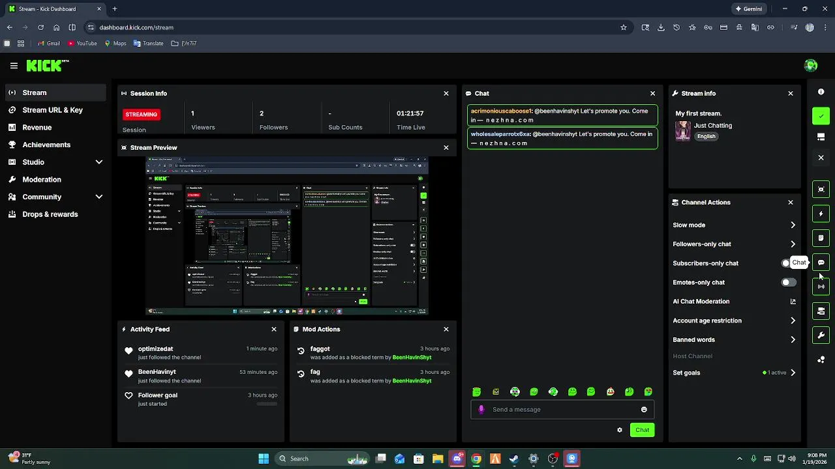835x469 pixels.
Task: Close the Channel Actions panel
Action: point(791,203)
